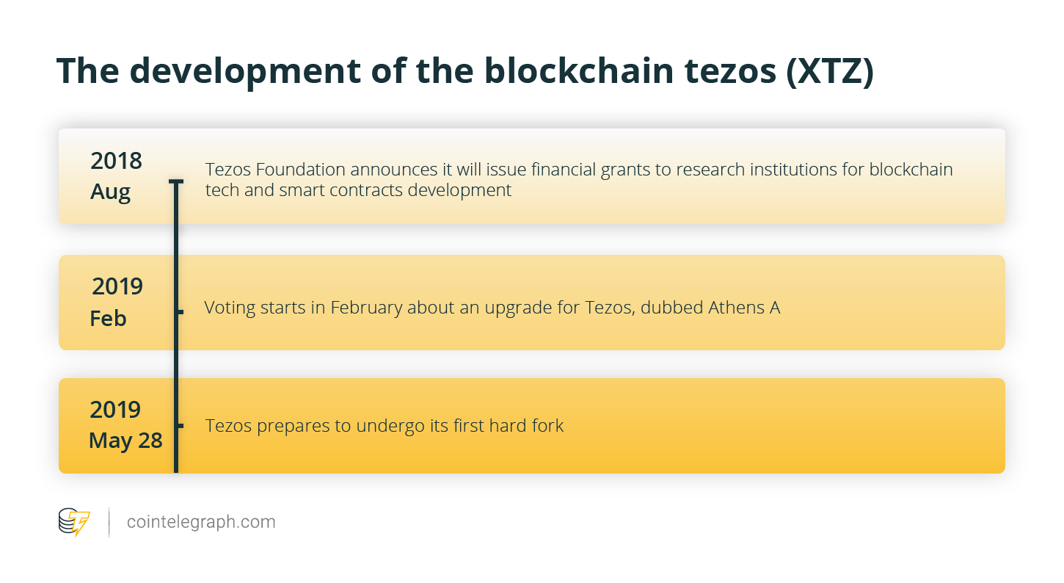Click the first hard fork description text

click(385, 425)
